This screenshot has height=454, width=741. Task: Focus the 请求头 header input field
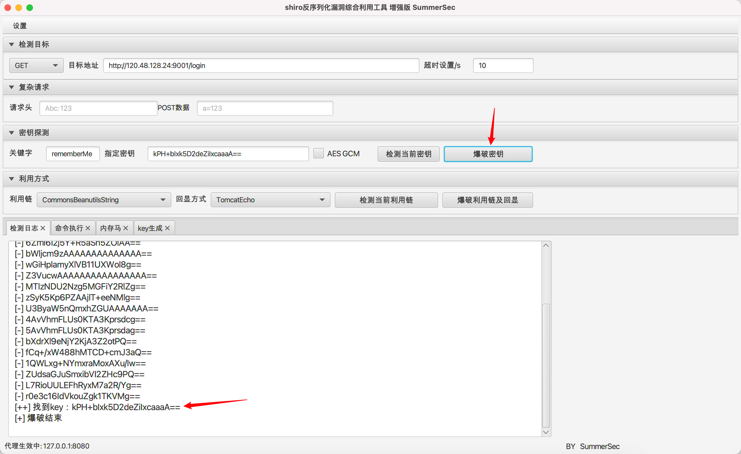coord(98,108)
